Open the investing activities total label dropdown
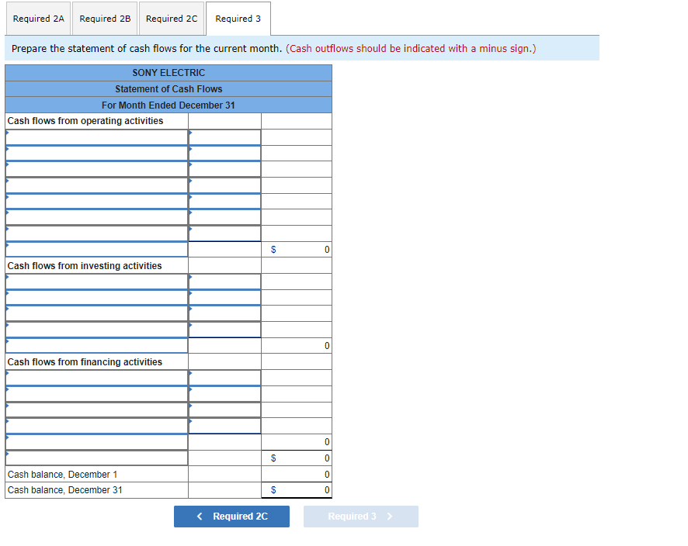The image size is (688, 546). [x=97, y=346]
